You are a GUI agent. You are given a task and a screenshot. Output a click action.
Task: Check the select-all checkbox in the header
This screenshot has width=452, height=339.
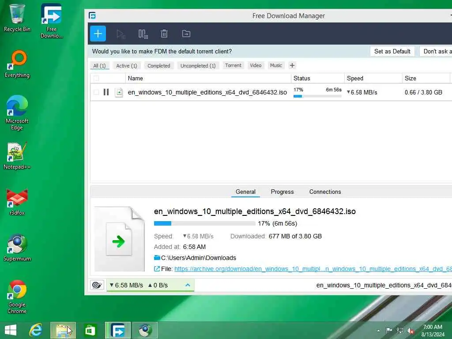click(96, 78)
